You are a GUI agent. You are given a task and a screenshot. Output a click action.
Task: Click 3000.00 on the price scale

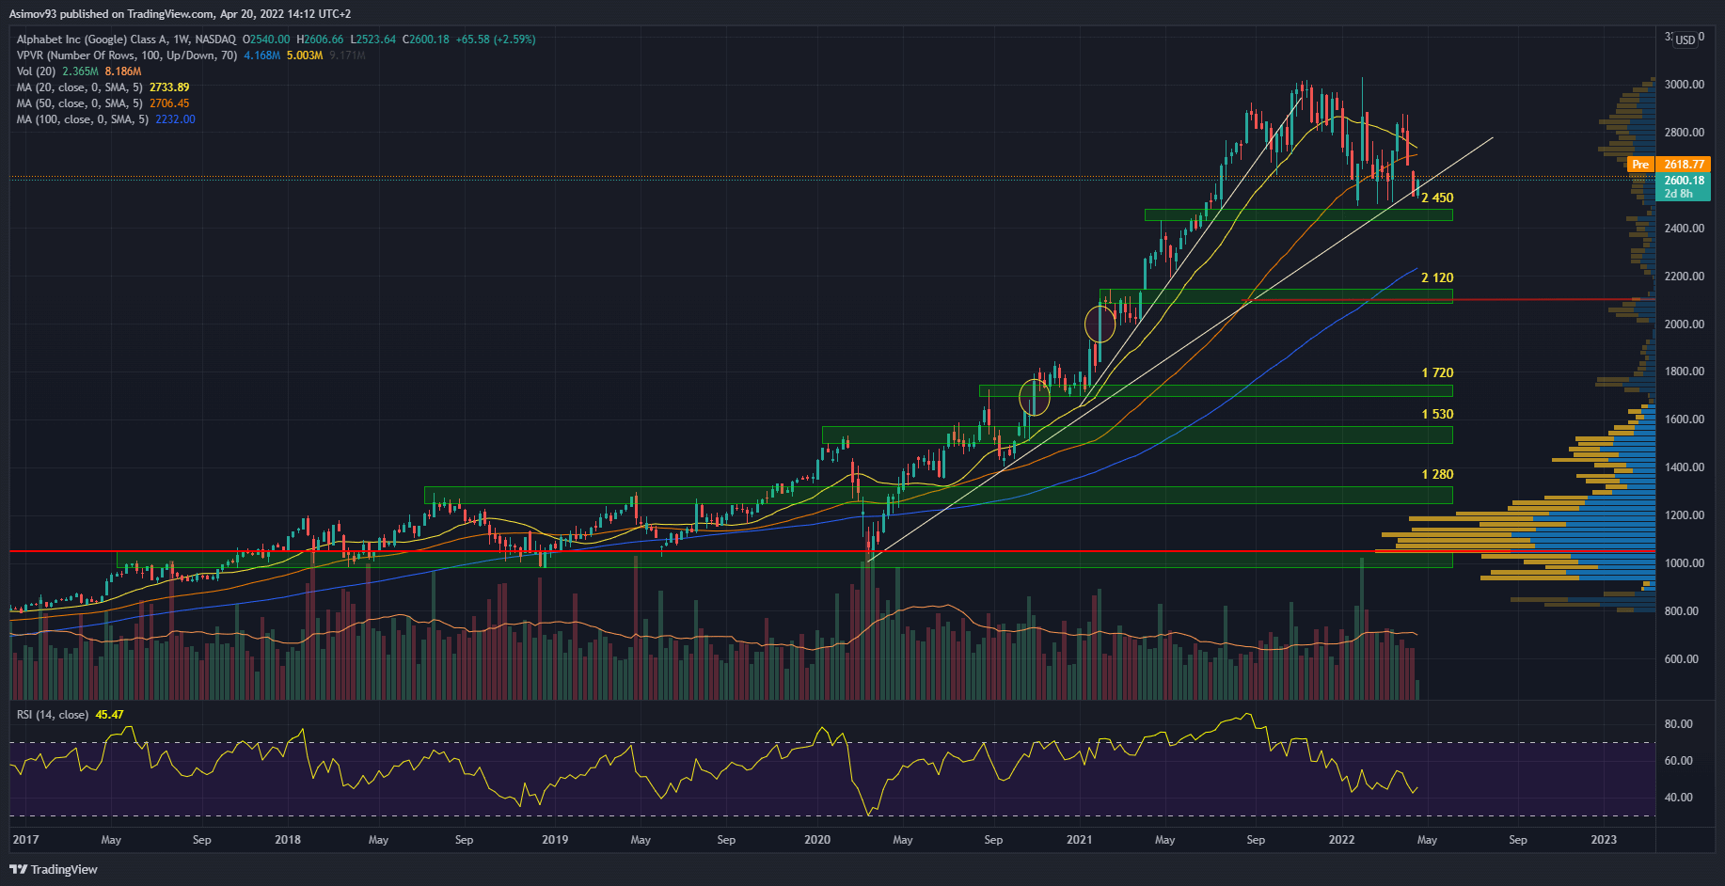1684,85
